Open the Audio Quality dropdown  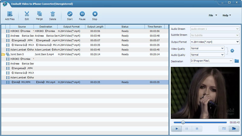207,55
